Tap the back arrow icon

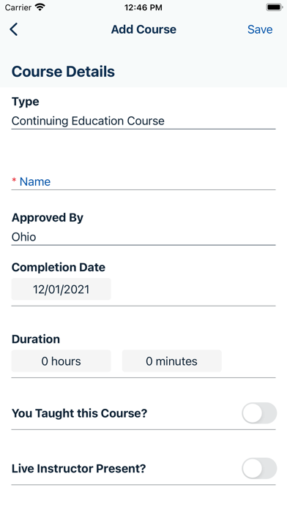click(14, 29)
